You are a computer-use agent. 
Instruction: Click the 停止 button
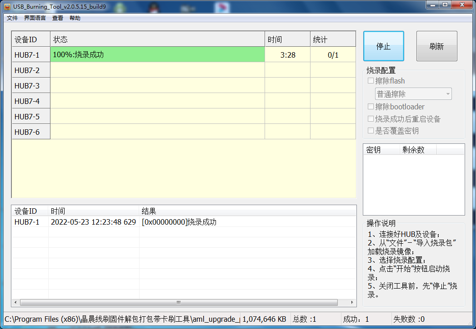click(x=383, y=46)
